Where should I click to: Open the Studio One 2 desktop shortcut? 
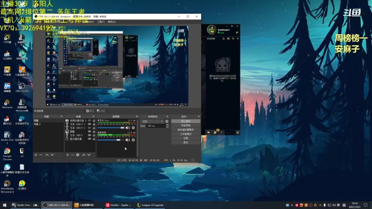7,138
